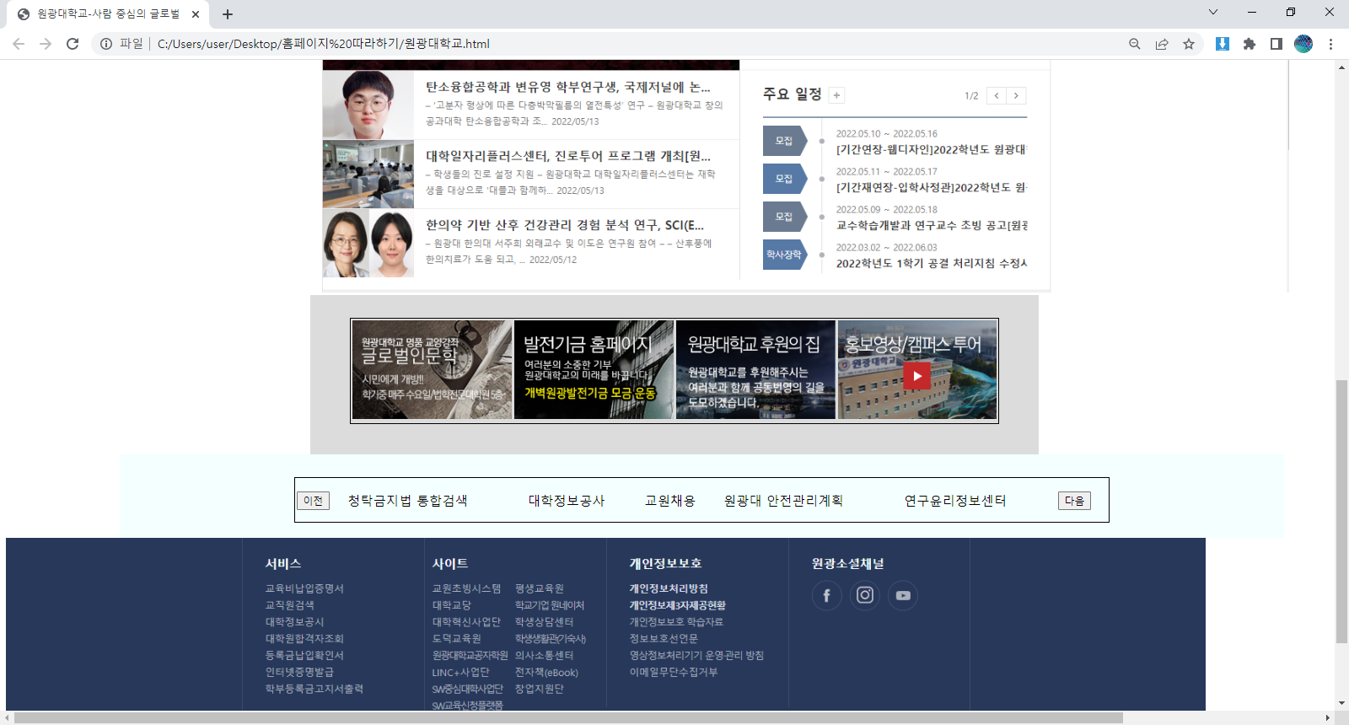Open 교원채용 link

pos(670,501)
